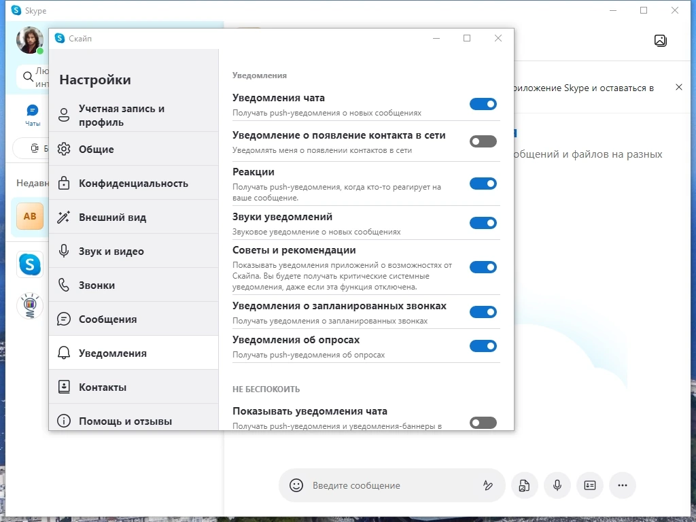
Task: Open the Сообщения settings section
Action: 134,319
